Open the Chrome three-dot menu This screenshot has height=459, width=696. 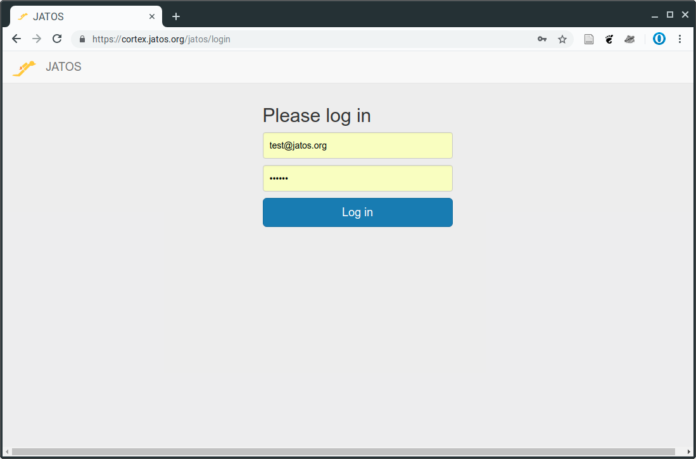pos(680,39)
